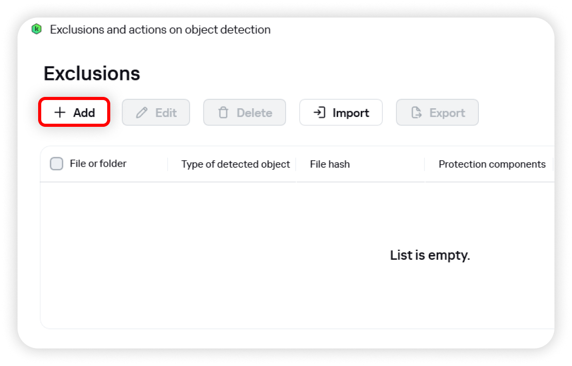Click the pencil icon on the Edit button
Viewport: 572px width, 366px height.
[142, 112]
